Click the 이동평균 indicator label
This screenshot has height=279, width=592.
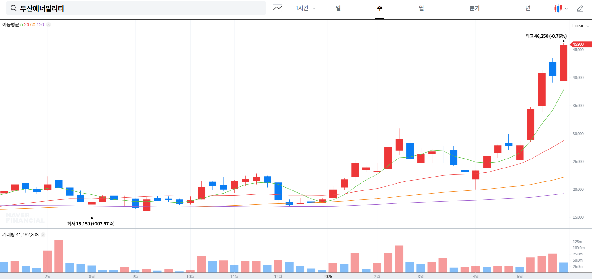pyautogui.click(x=11, y=24)
